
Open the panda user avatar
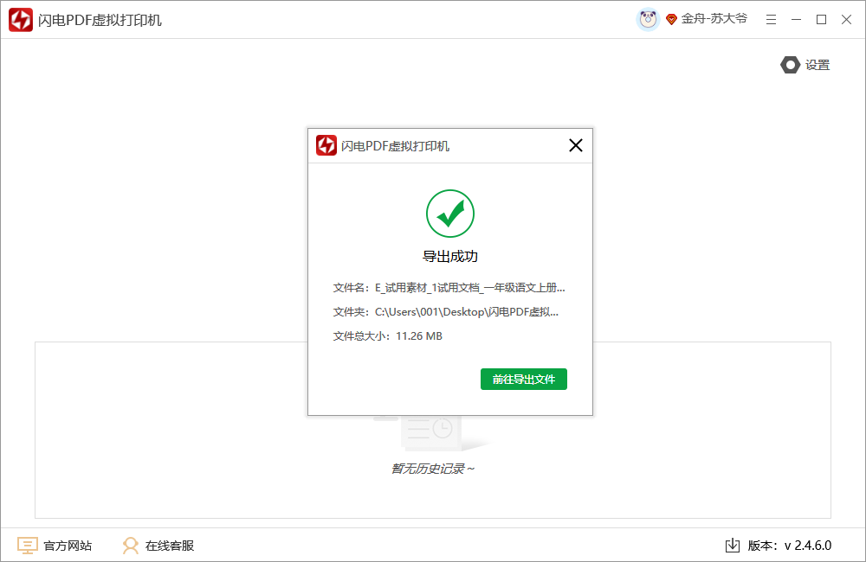648,20
